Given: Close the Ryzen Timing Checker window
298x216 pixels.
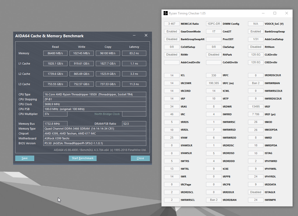Looking at the screenshot, I should [x=287, y=13].
